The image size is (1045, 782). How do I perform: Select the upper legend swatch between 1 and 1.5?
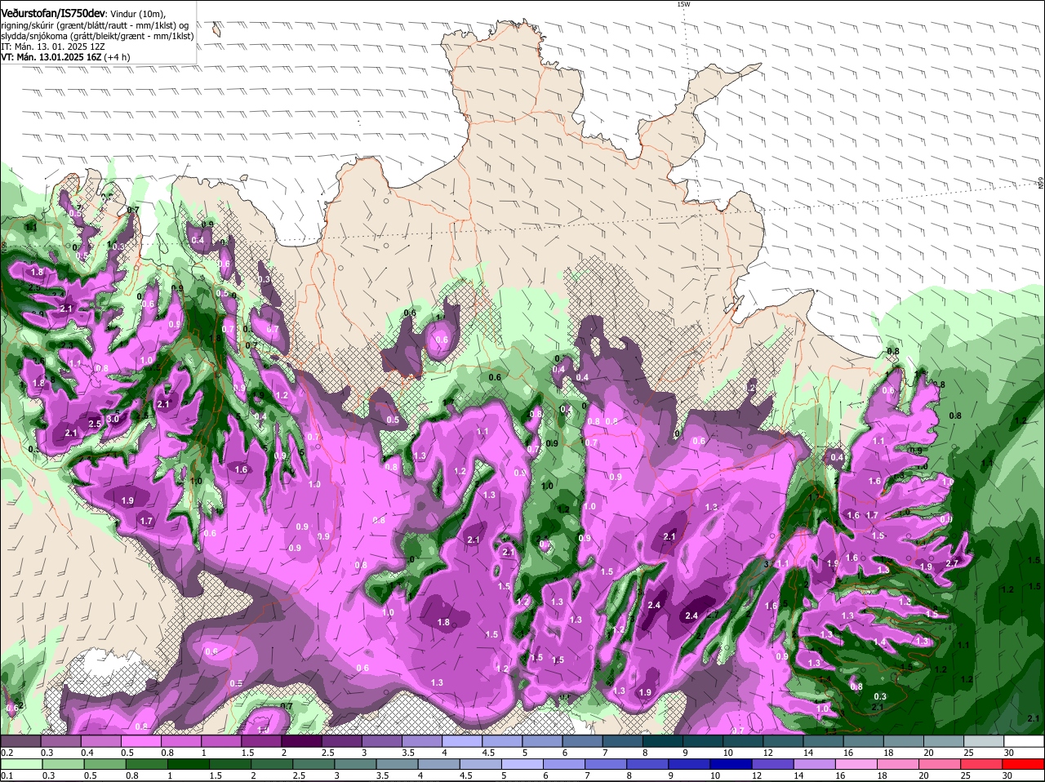coord(222,742)
